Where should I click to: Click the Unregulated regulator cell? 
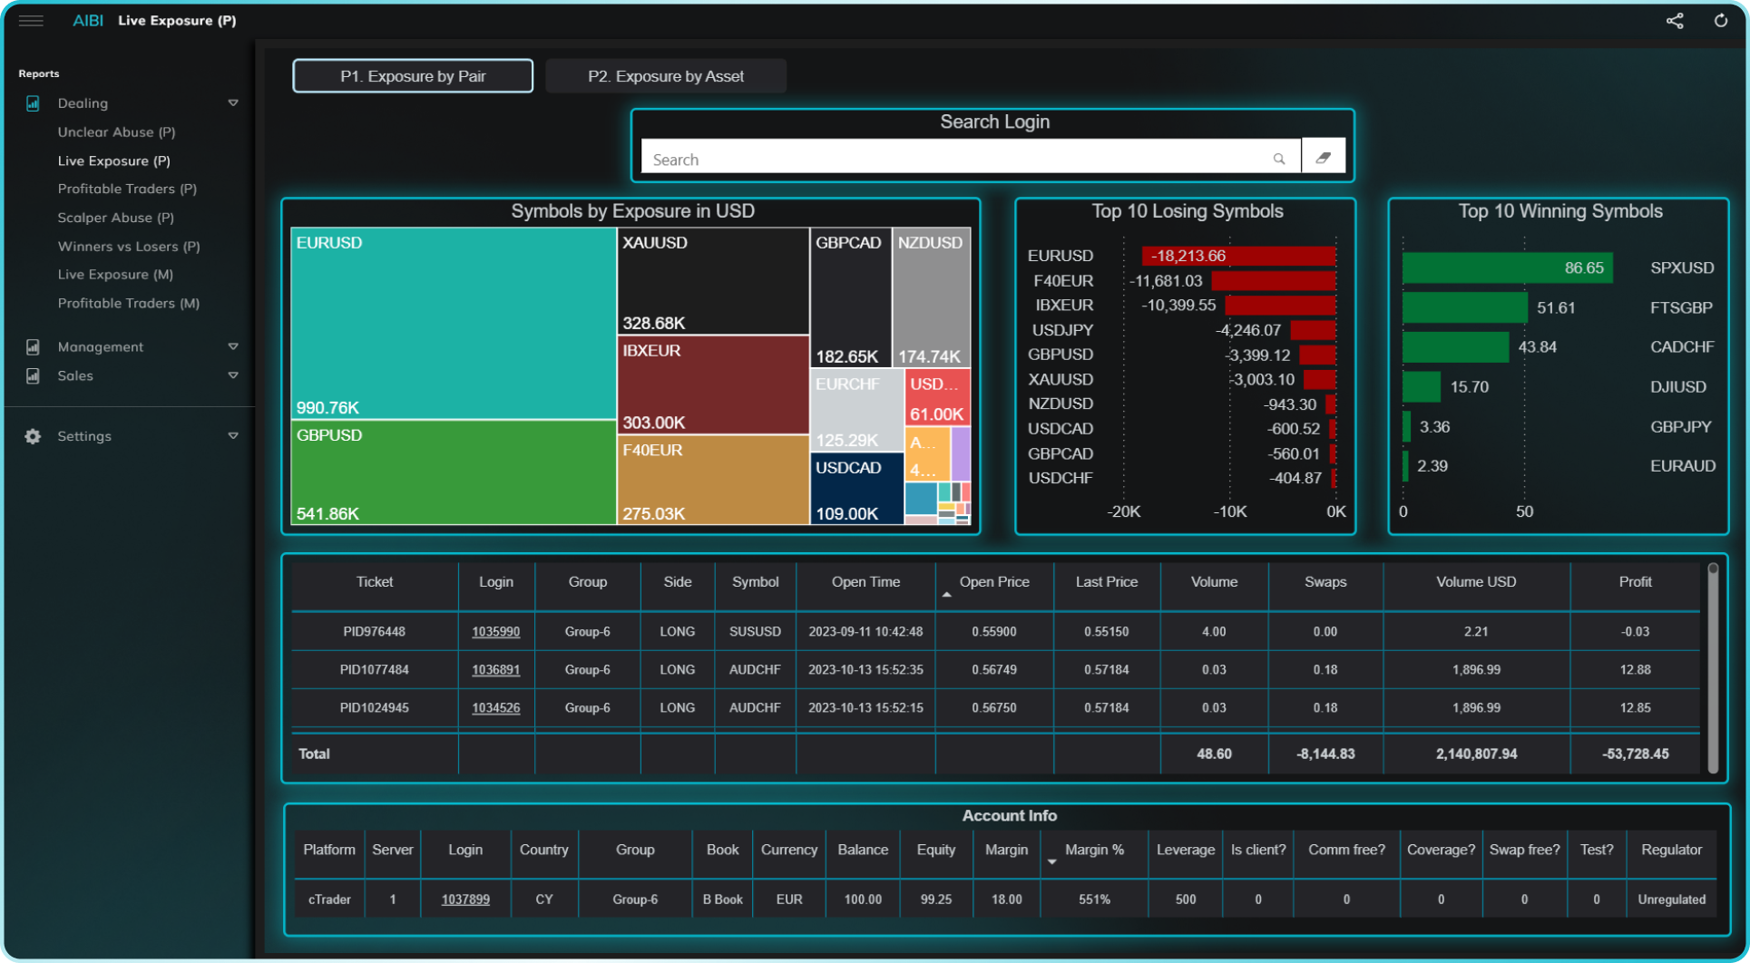(1671, 900)
